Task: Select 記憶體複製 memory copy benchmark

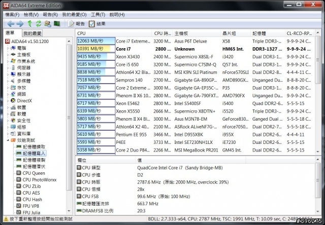Action: 31,160
